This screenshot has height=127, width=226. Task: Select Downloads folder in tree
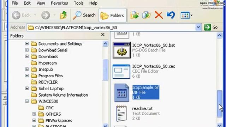click(x=48, y=56)
